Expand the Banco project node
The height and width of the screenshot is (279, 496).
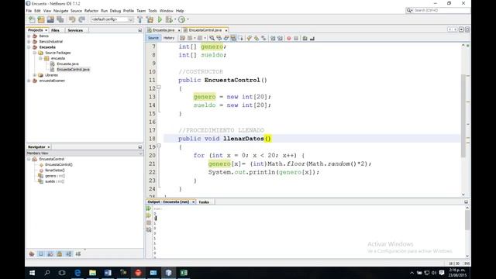point(29,36)
